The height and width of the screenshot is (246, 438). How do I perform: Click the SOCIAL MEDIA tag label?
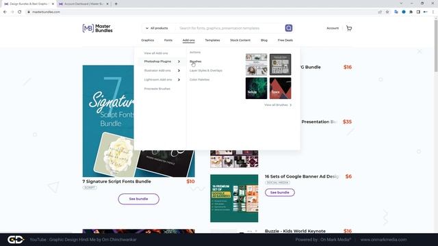277,182
